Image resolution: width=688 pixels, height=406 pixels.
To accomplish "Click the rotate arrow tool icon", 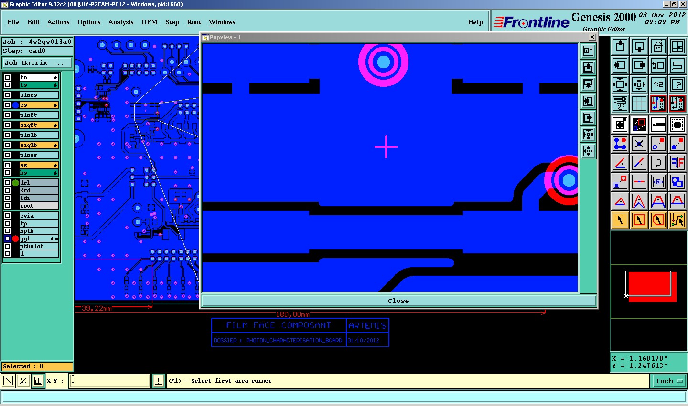I will pos(658,163).
